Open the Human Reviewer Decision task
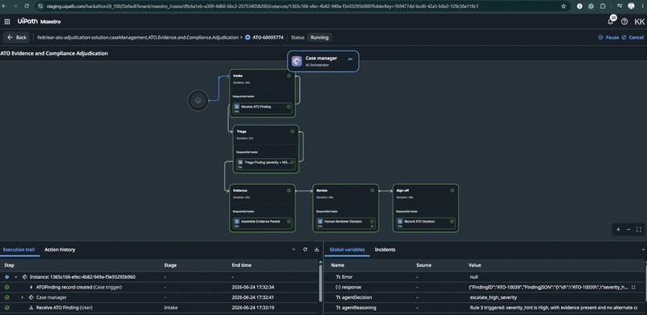 click(x=346, y=223)
